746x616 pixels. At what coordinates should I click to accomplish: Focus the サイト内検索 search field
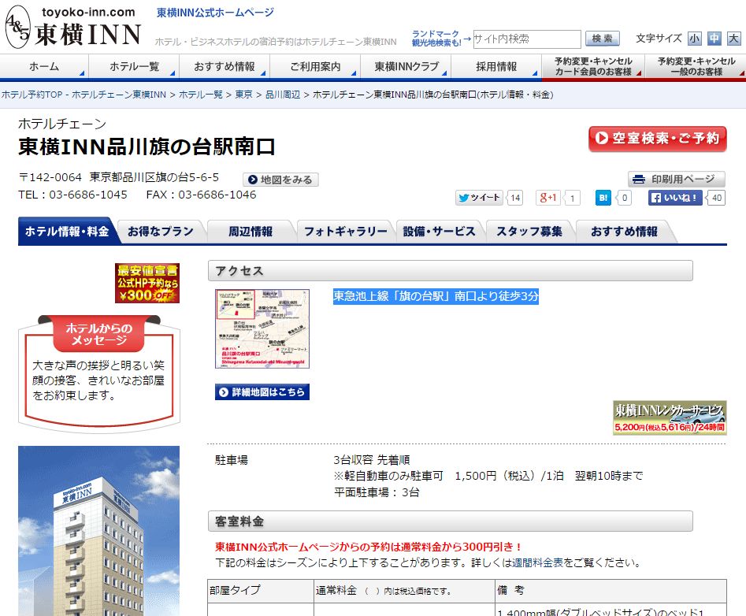pos(527,39)
